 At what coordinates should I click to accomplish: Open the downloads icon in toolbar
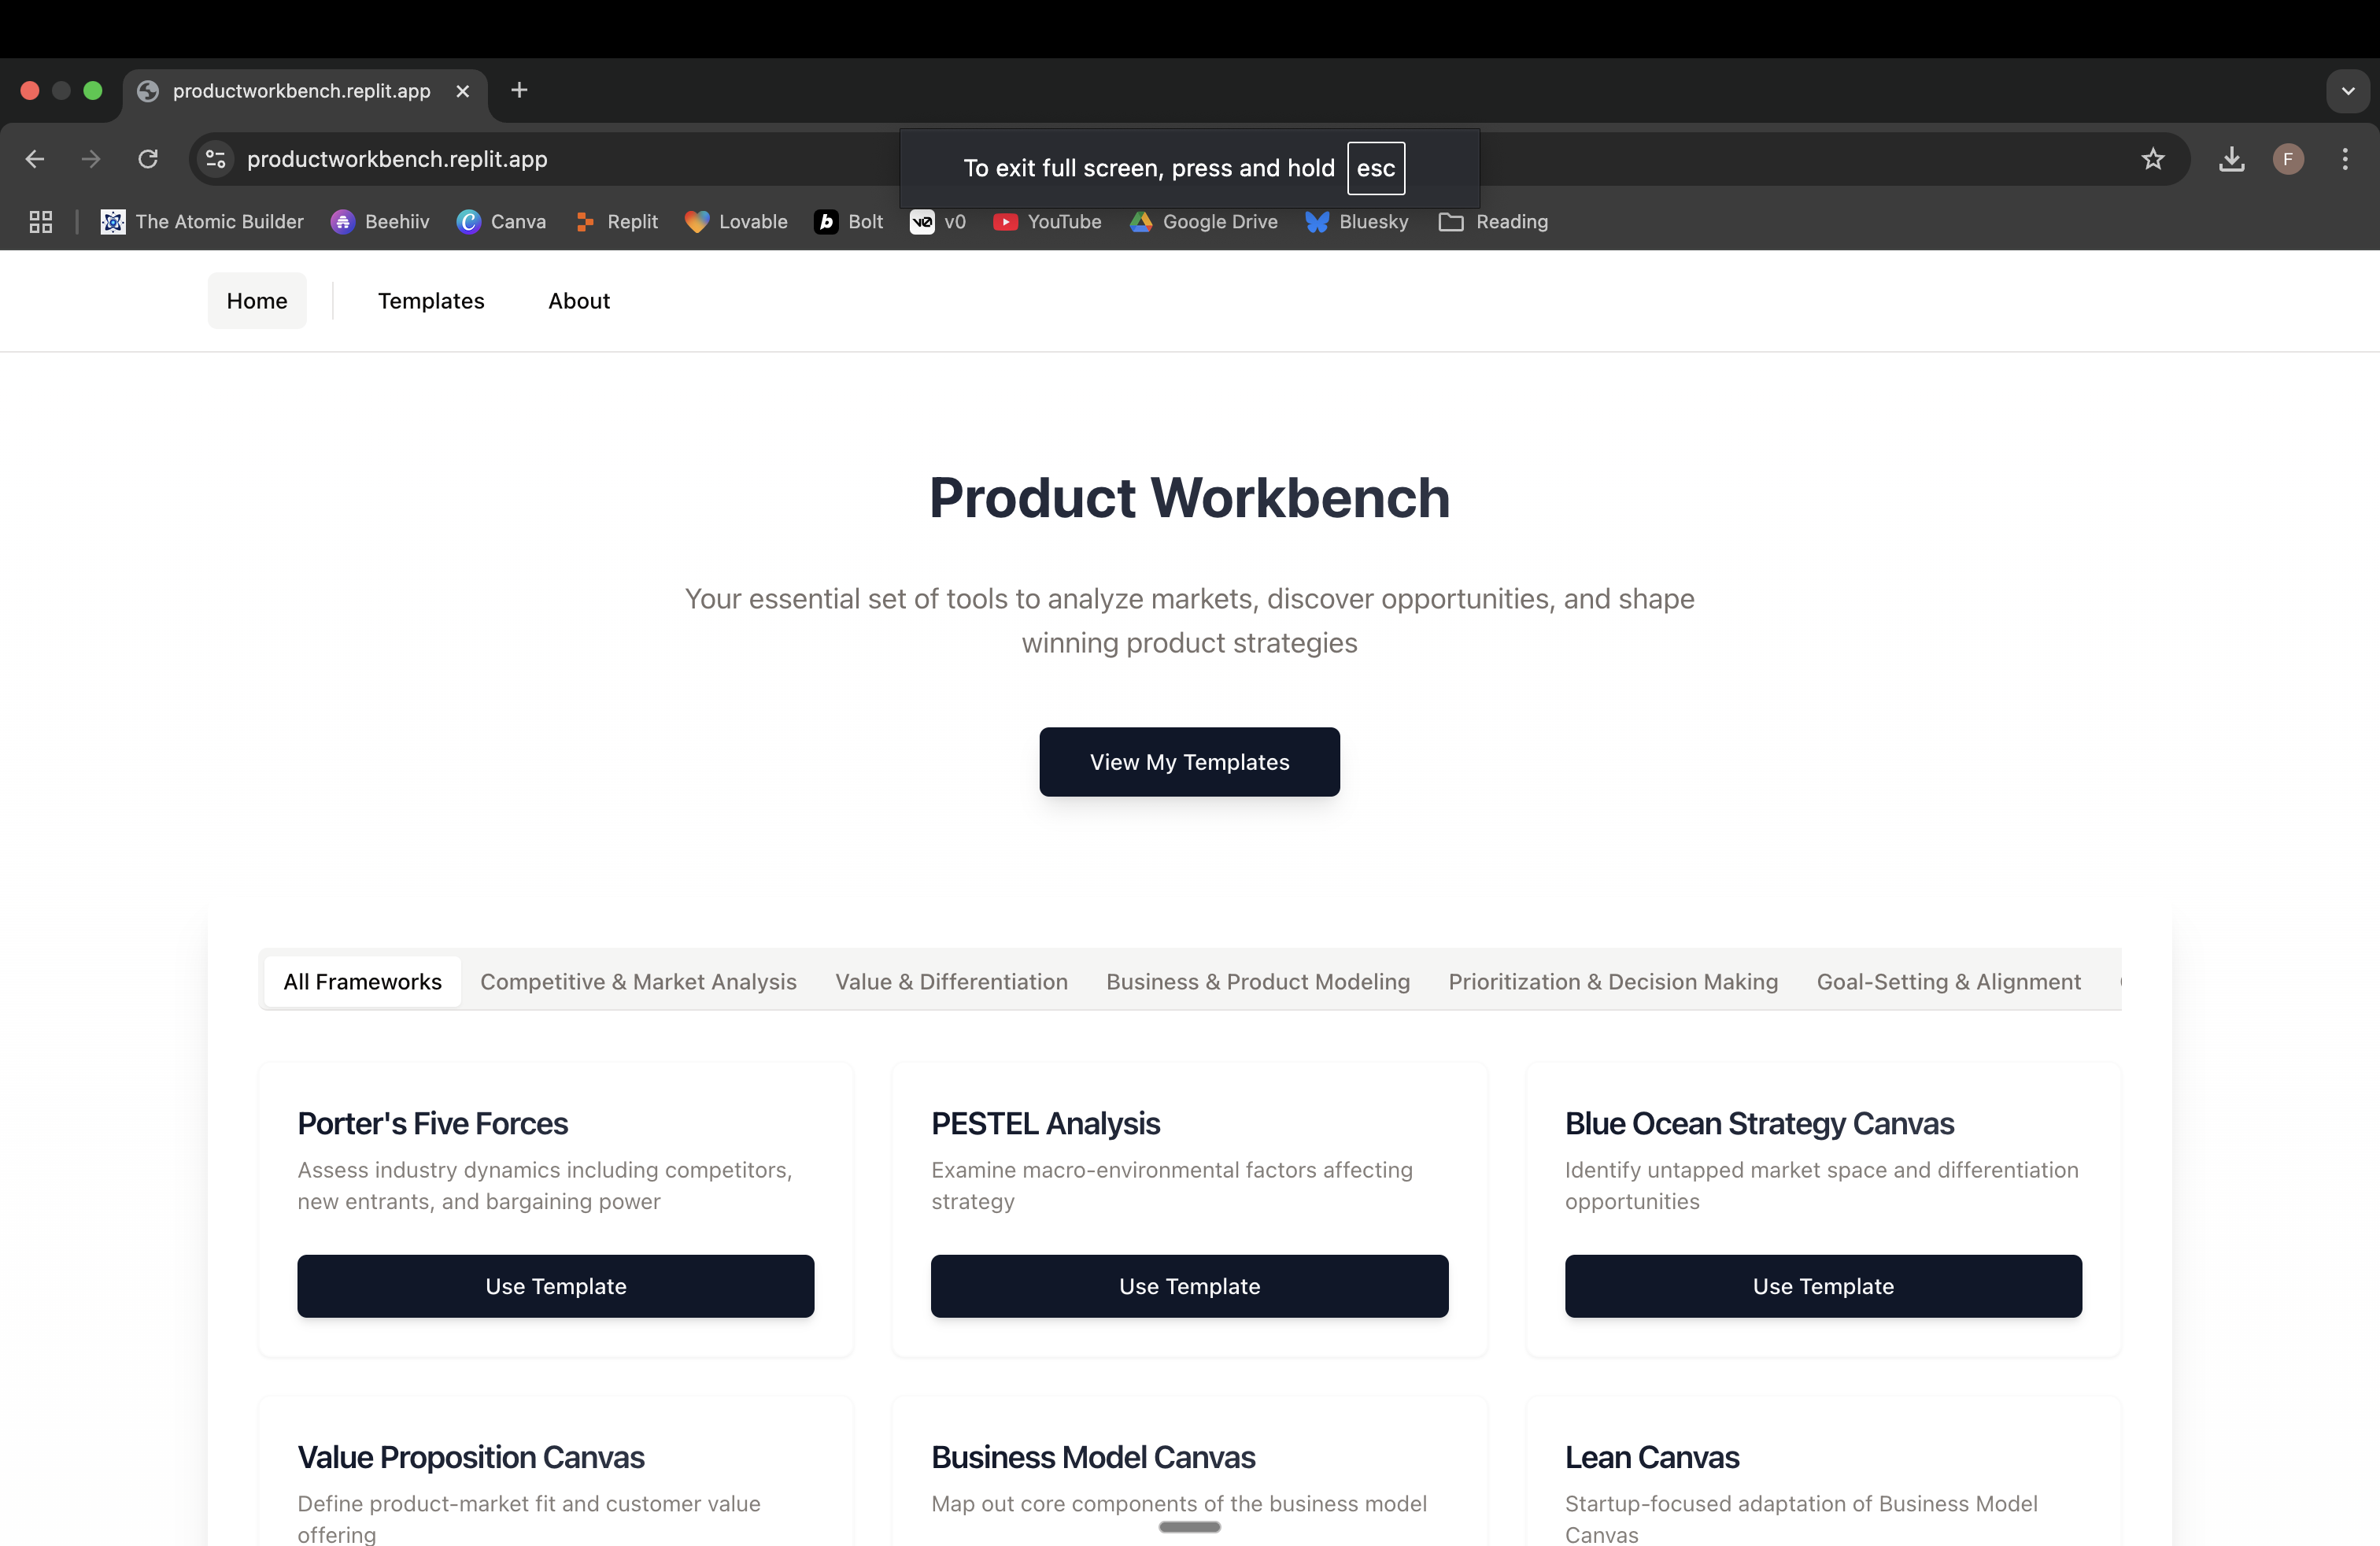pyautogui.click(x=2231, y=159)
